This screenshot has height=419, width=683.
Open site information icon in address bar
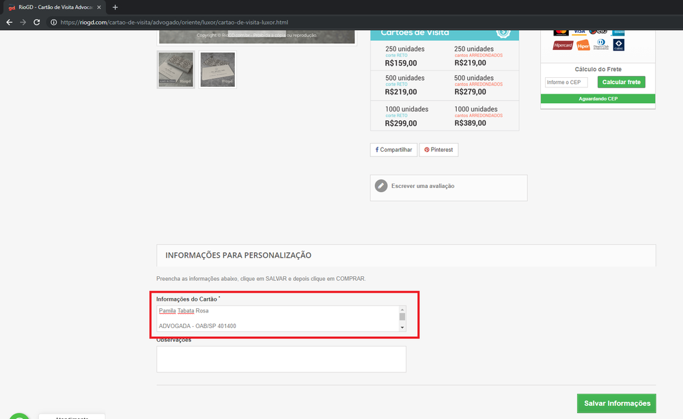point(53,23)
